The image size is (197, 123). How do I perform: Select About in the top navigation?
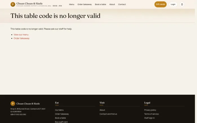pyautogui.click(x=112, y=4)
